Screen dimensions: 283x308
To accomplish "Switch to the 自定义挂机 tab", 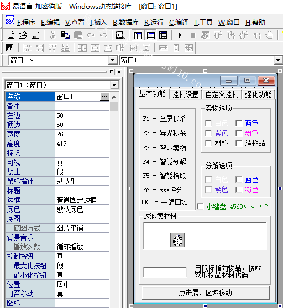I will pyautogui.click(x=222, y=94).
